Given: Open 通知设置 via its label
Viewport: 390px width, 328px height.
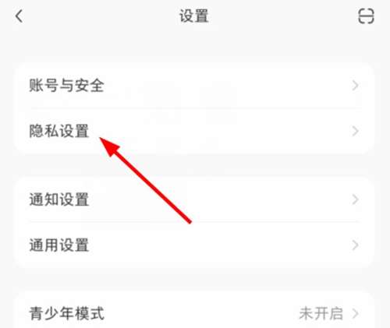Looking at the screenshot, I should (x=59, y=199).
